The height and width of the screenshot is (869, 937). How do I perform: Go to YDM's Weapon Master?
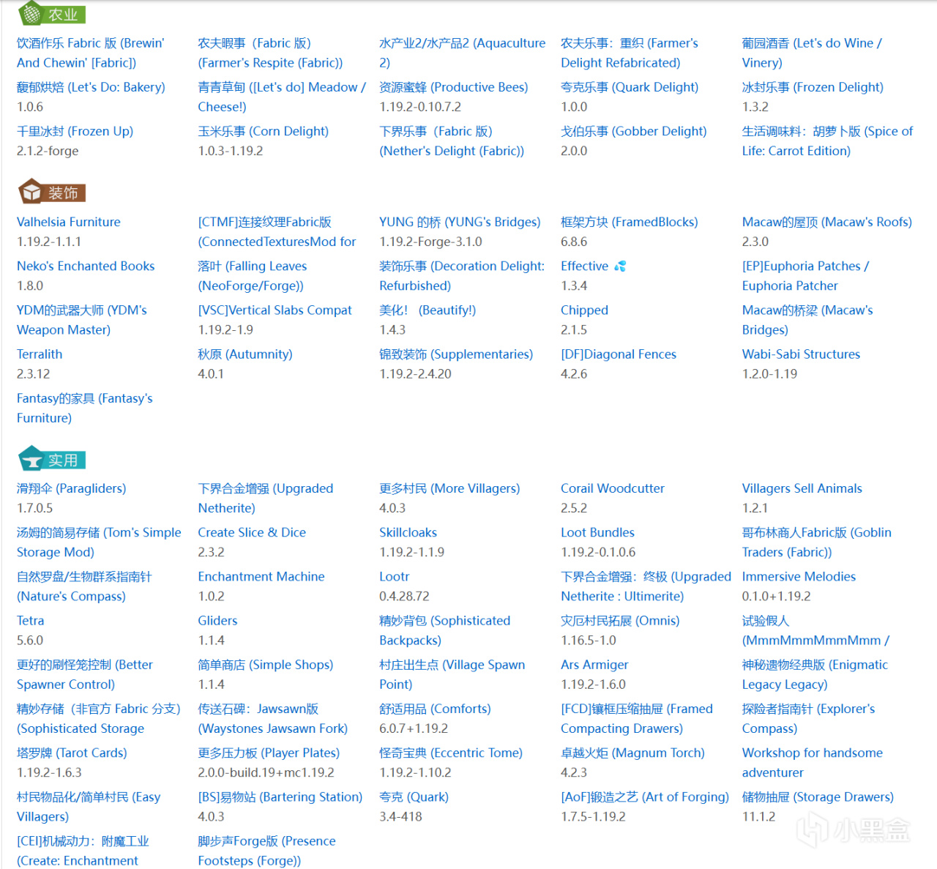(82, 319)
